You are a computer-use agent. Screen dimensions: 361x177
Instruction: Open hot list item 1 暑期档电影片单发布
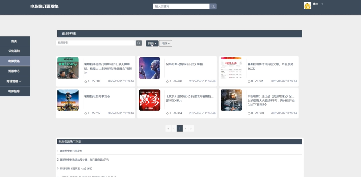pos(71,151)
